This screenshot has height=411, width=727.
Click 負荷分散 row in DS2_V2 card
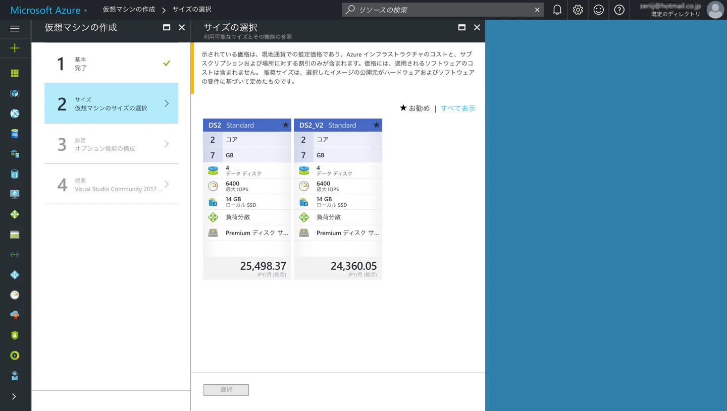tap(338, 217)
